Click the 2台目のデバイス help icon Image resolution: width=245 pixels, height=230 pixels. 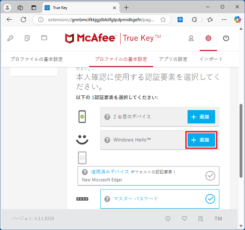coord(107,117)
